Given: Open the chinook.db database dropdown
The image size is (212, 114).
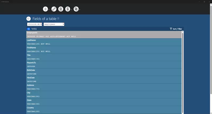Looking at the screenshot, I should (x=34, y=24).
